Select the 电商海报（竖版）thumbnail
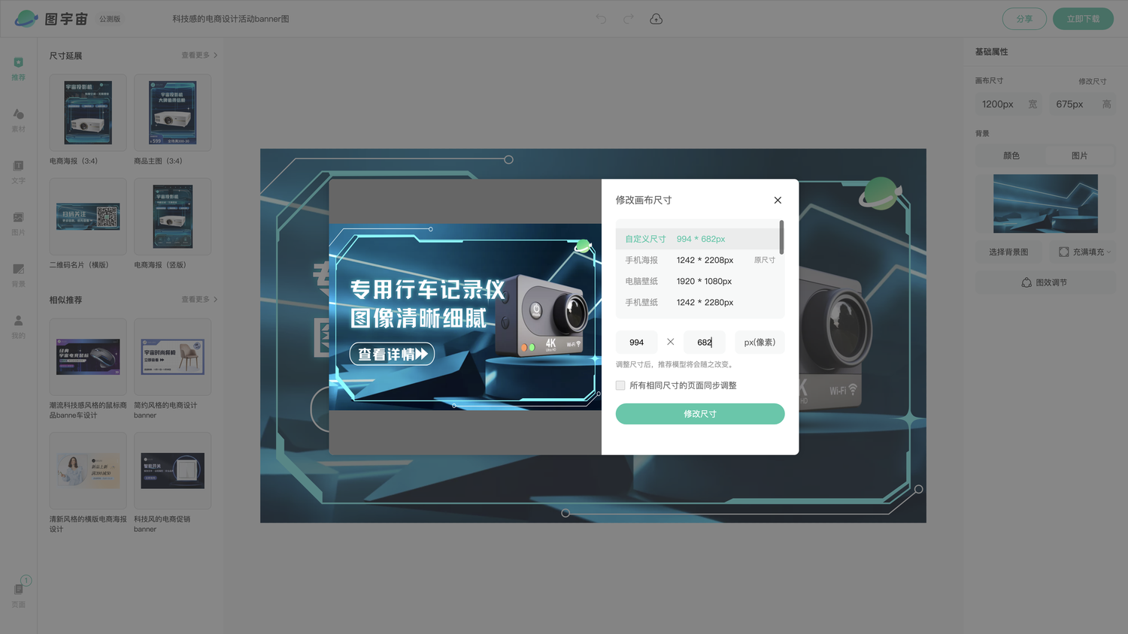Screen dimensions: 1128x634 coord(172,216)
